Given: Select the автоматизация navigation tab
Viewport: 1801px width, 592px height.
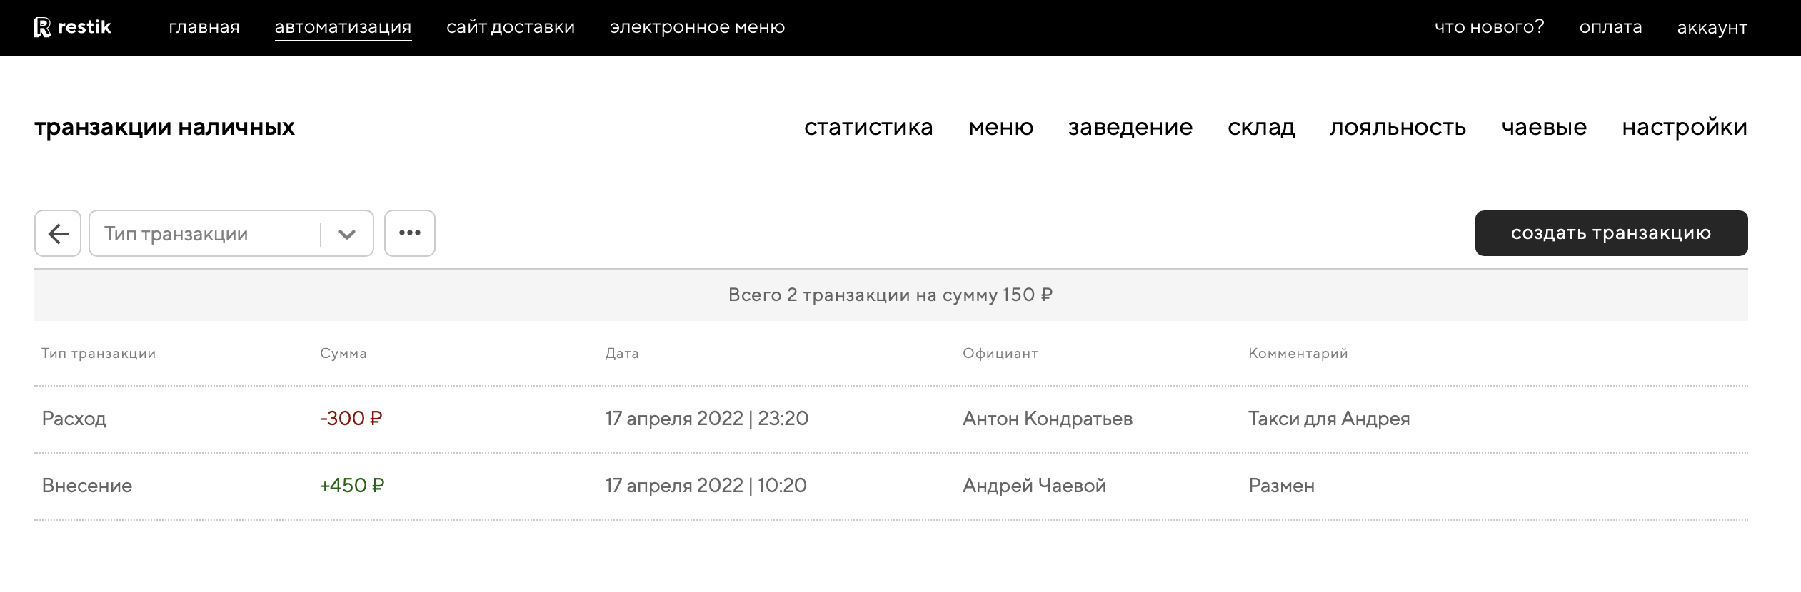Looking at the screenshot, I should coord(343,27).
